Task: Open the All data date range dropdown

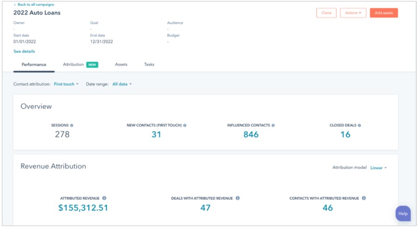Action: pos(122,84)
